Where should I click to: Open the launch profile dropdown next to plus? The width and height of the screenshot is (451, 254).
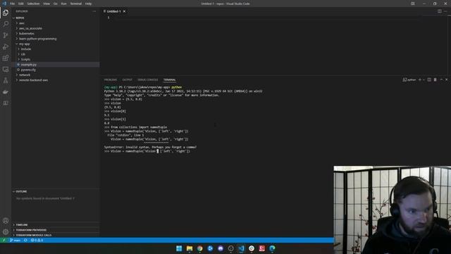424,80
